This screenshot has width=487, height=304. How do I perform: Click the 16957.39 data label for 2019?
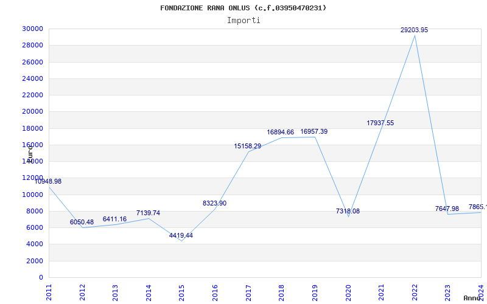(x=314, y=132)
